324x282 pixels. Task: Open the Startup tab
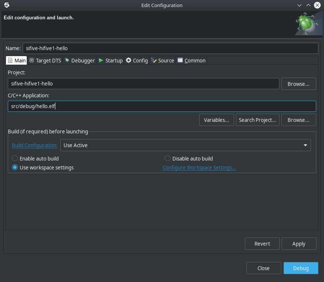click(111, 61)
